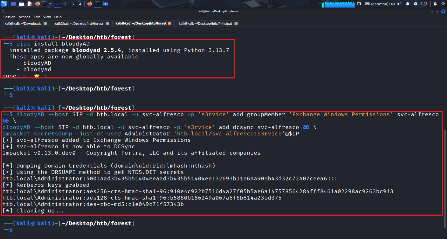Open the volume speaker control
This screenshot has width=447, height=239.
point(399,4)
